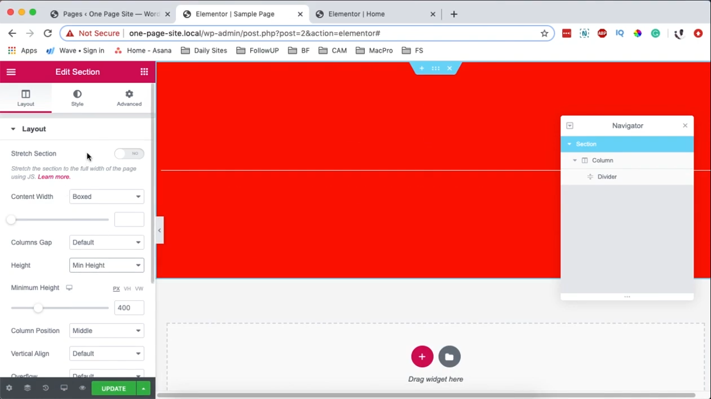Click edit section handle dots

click(436, 68)
